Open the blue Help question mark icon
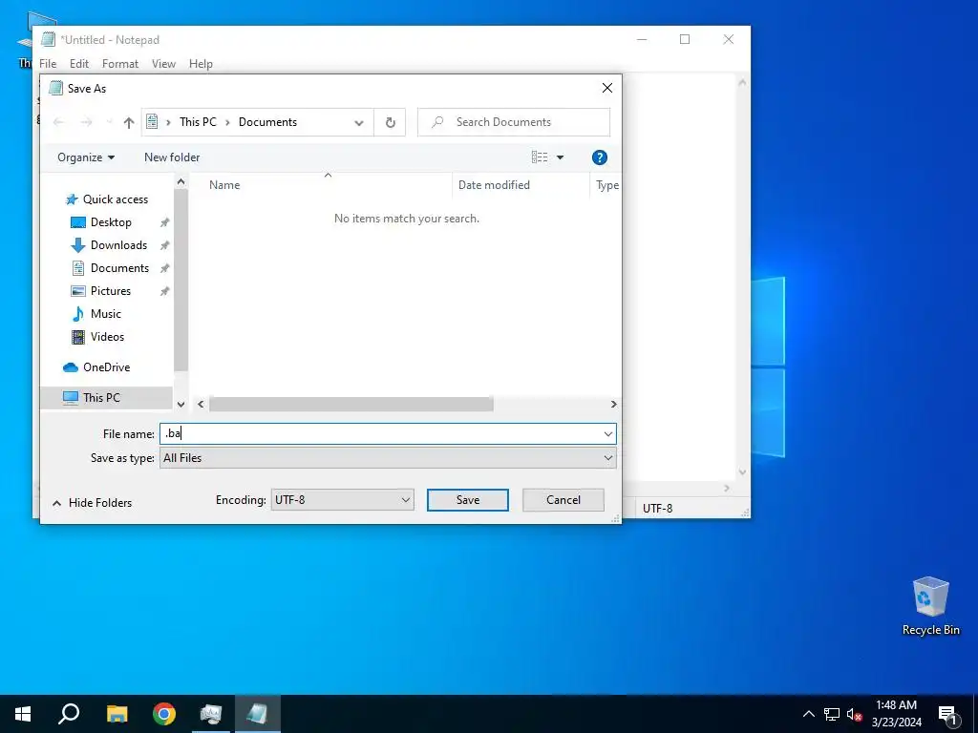 600,157
